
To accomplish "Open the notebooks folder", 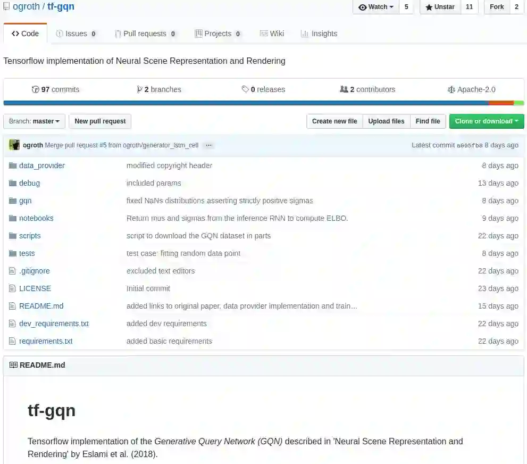I will point(36,218).
